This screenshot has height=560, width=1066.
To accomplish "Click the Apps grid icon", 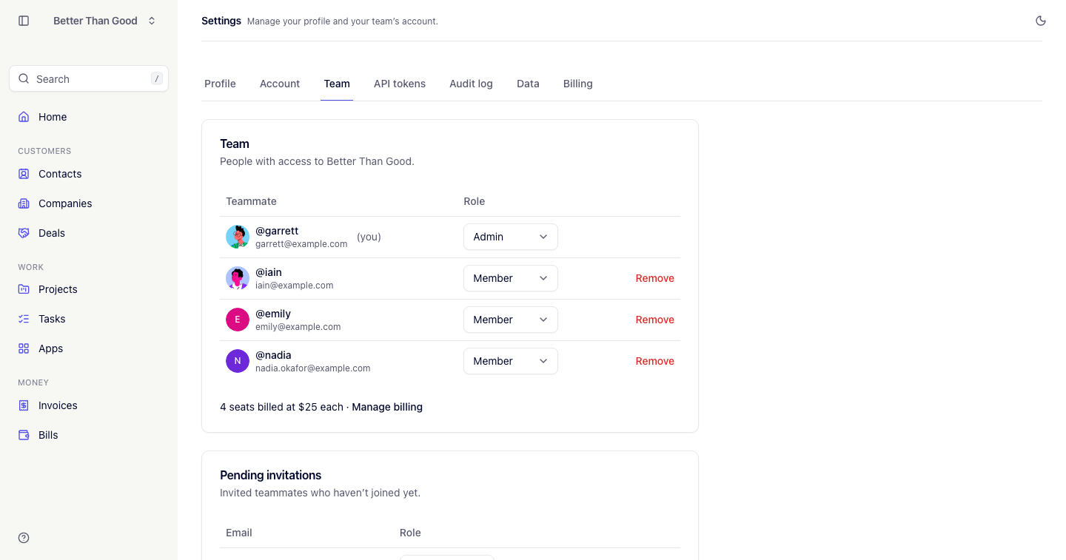I will click(24, 348).
